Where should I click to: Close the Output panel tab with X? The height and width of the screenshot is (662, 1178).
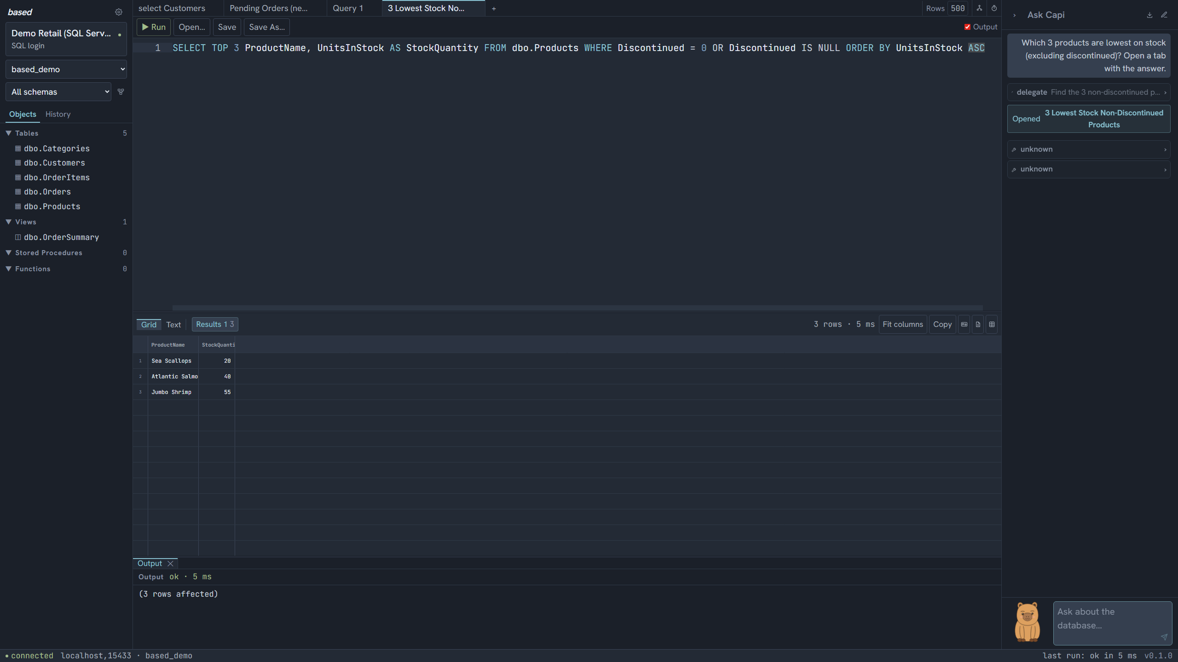[x=170, y=564]
